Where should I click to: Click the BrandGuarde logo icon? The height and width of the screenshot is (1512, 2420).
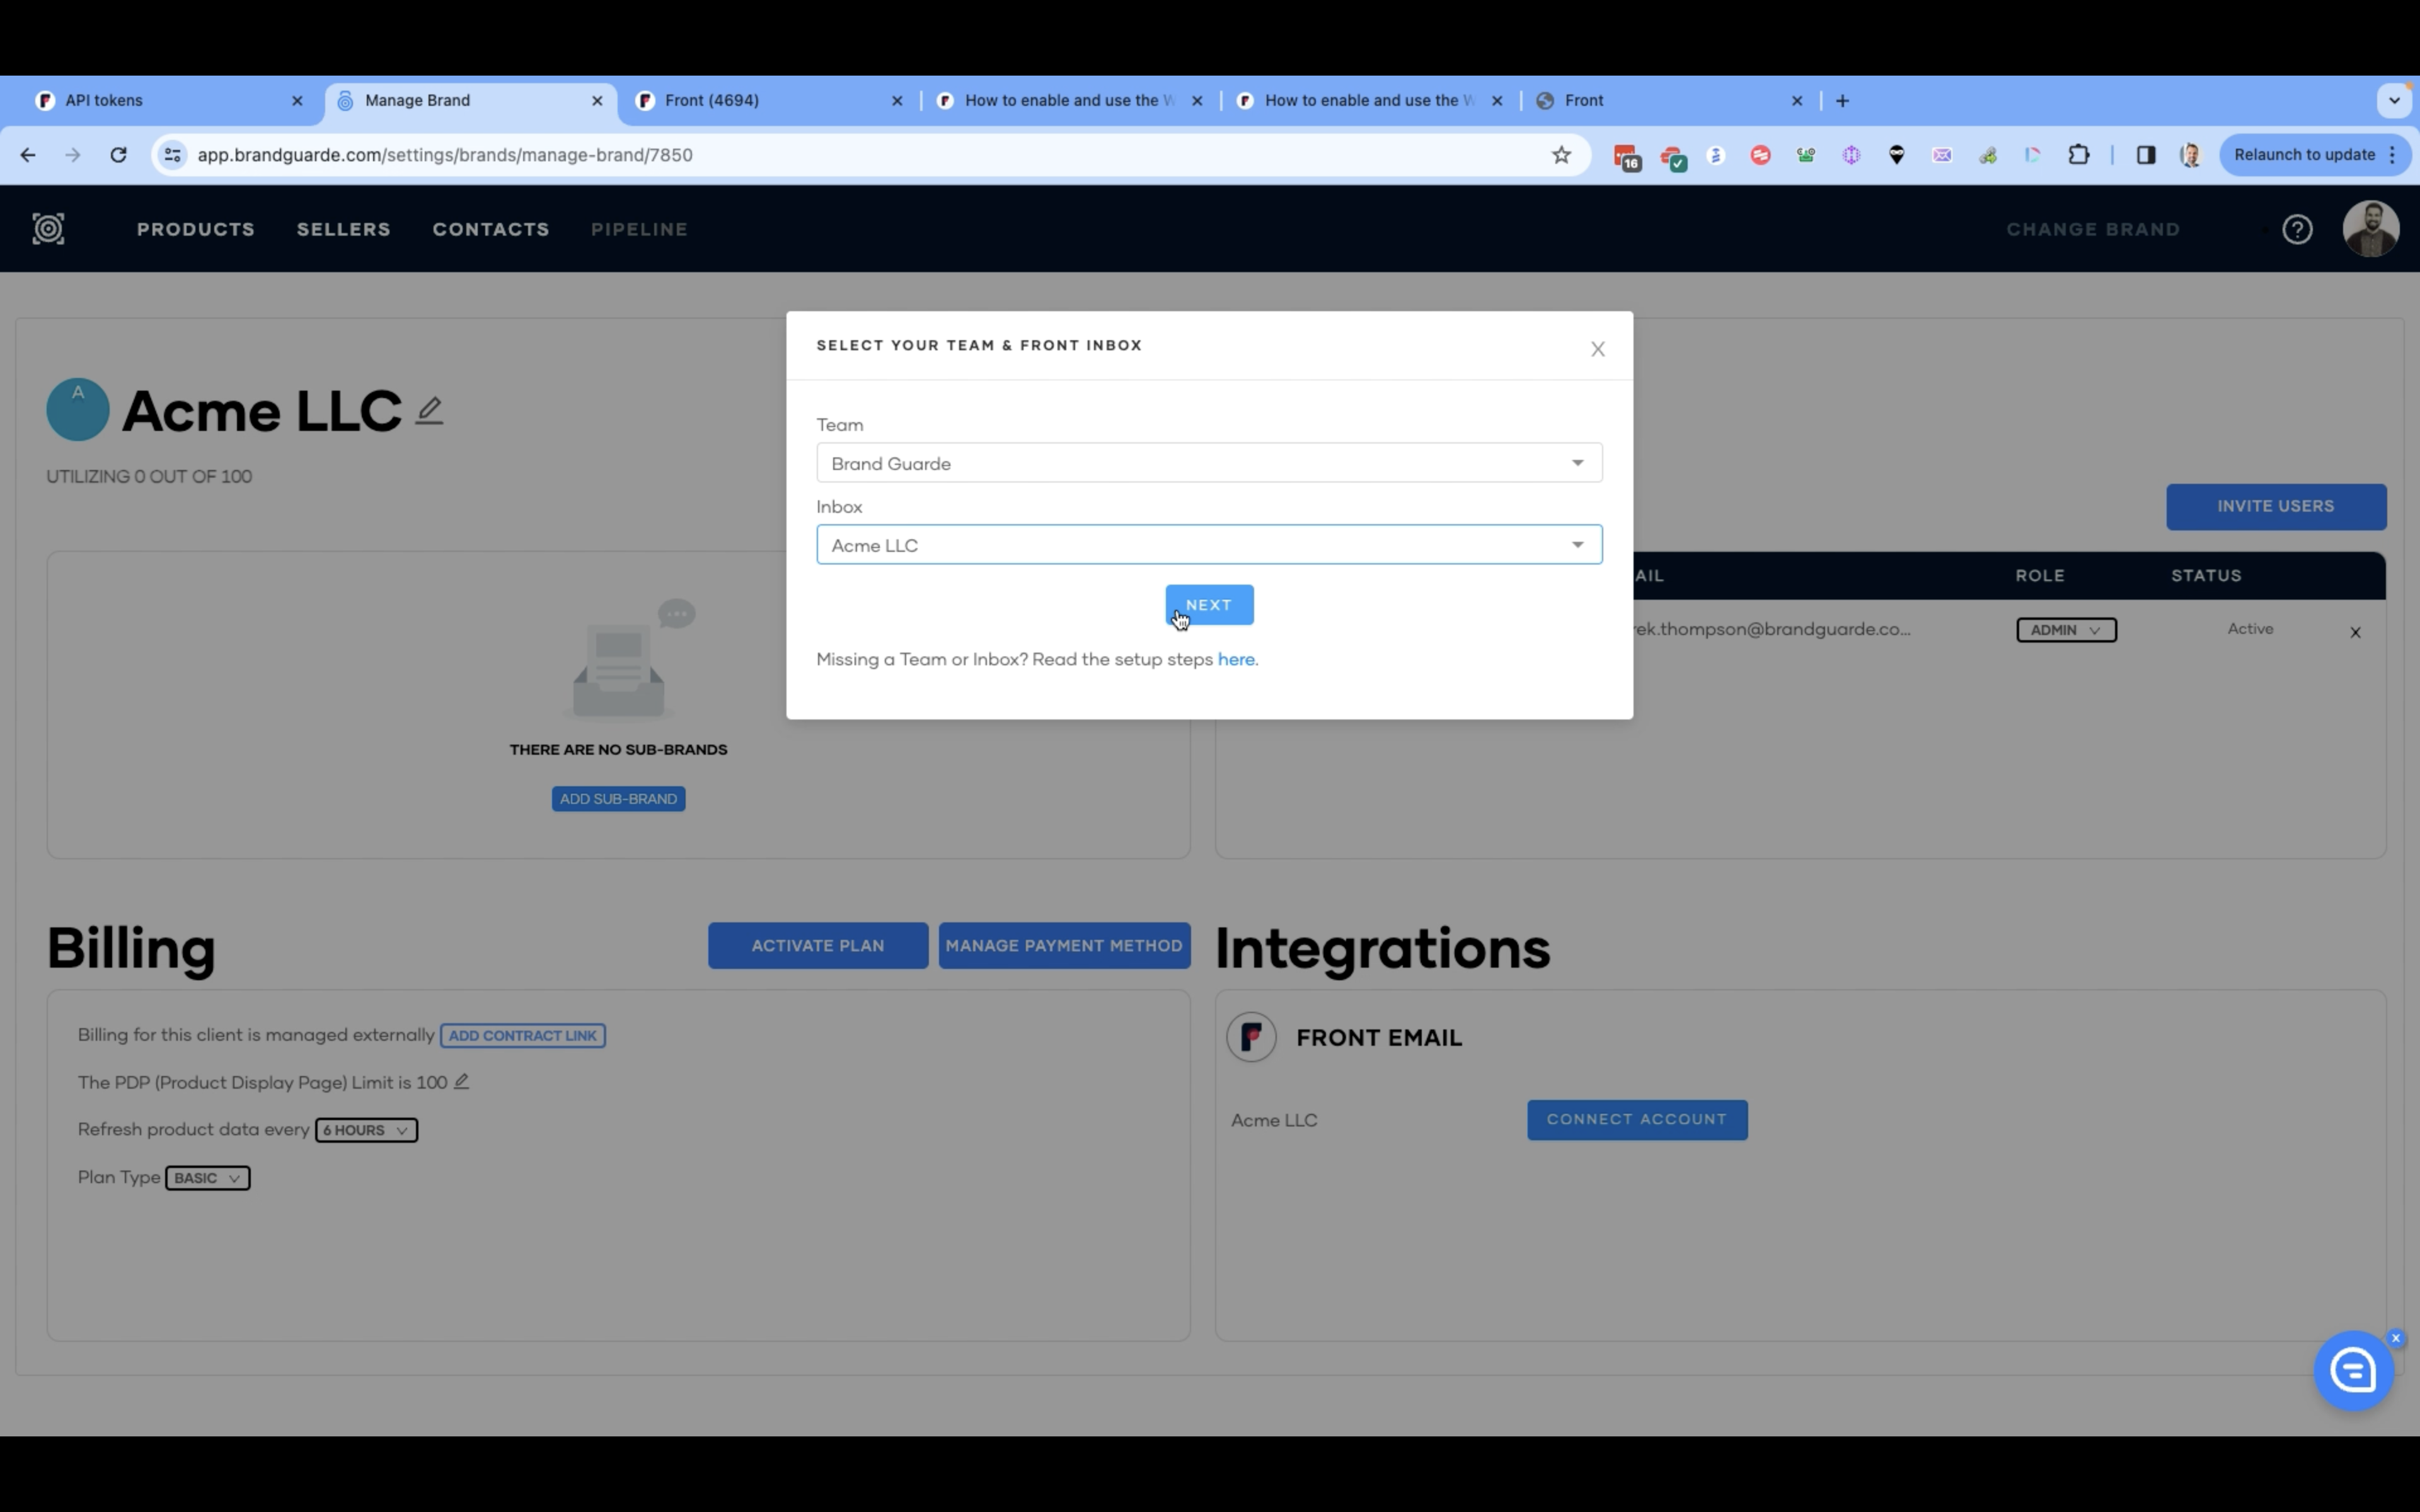(48, 229)
